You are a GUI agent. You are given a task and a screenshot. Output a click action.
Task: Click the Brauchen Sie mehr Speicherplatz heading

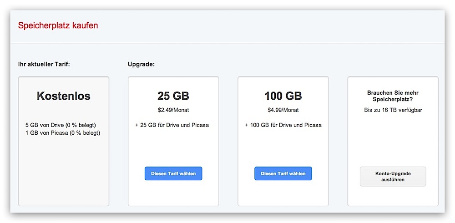pos(393,96)
